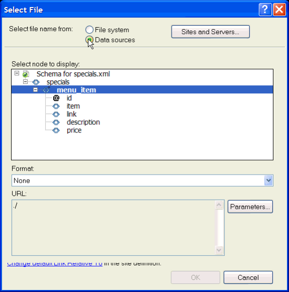Collapse the Schema for specials.xml root node
289x292 pixels.
(x=17, y=73)
